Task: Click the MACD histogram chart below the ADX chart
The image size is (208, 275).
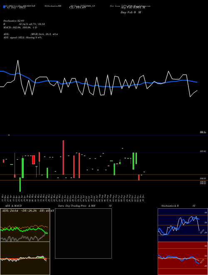Action: coord(25,258)
